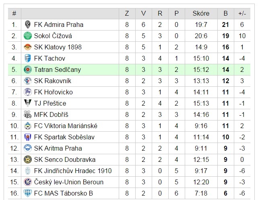The width and height of the screenshot is (258, 200).
Task: Open the FK Hořovicko team link
Action: pos(53,92)
